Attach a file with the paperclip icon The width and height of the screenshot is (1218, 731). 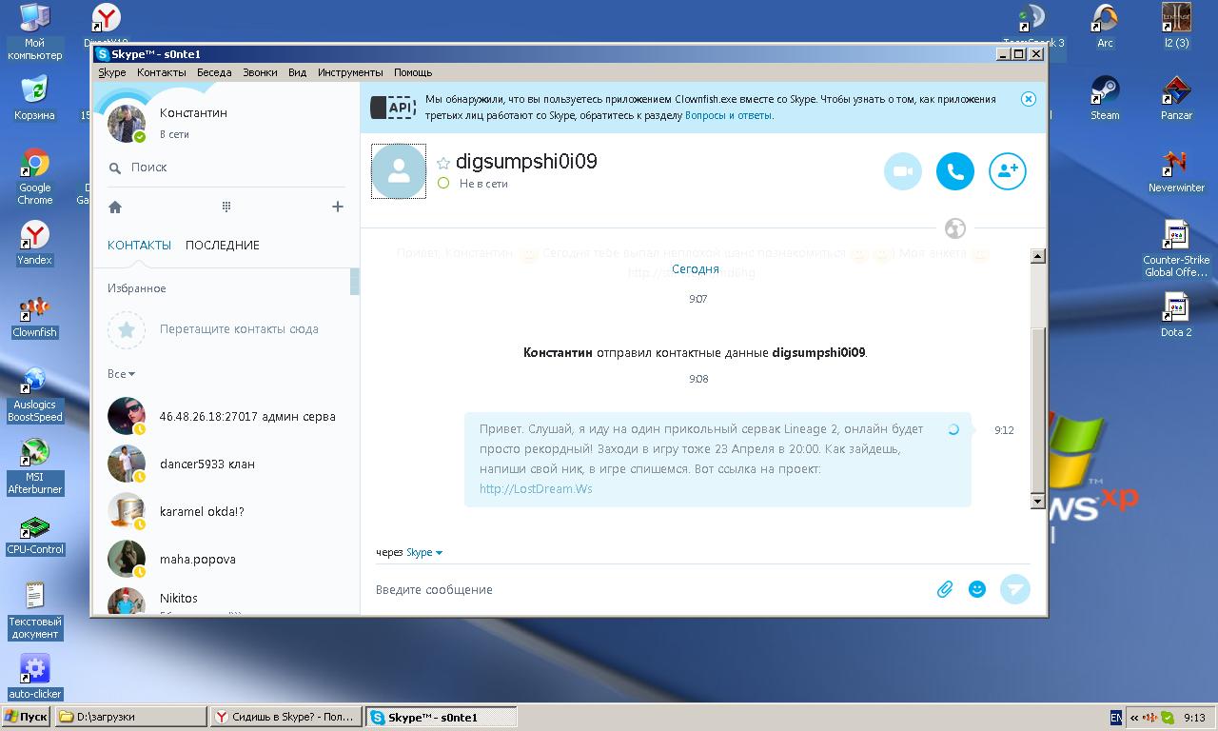point(945,589)
